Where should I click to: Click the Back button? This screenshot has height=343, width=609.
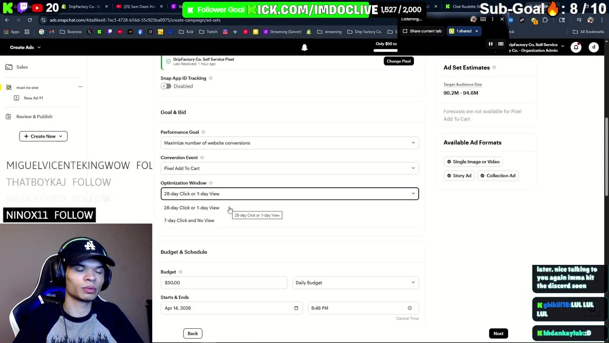(193, 333)
